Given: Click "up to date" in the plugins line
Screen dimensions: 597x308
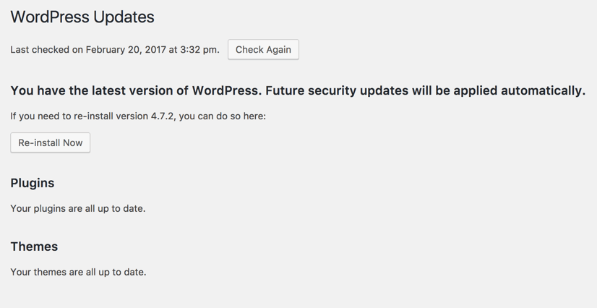Looking at the screenshot, I should [121, 209].
